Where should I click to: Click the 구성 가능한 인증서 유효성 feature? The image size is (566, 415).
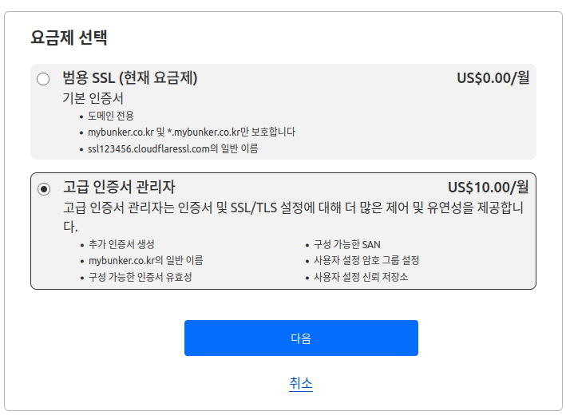tap(141, 277)
